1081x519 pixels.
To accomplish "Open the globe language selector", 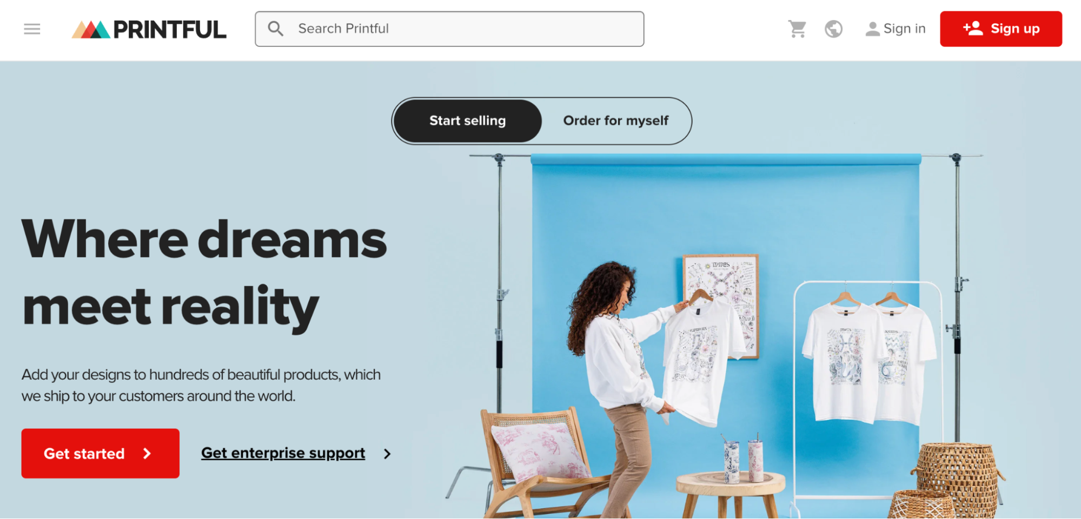I will [x=833, y=29].
